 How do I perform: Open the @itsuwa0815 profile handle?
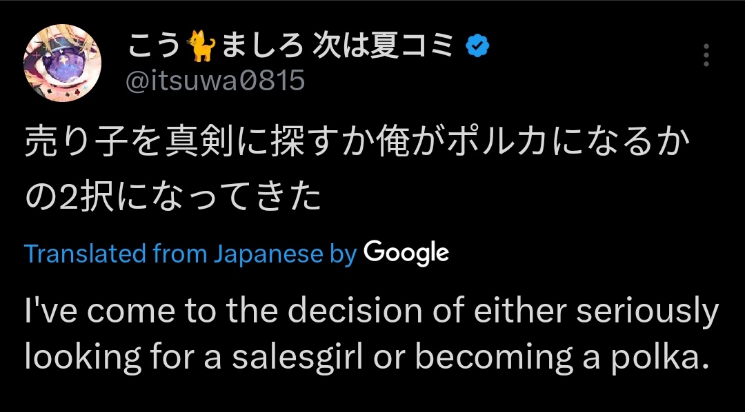(x=215, y=81)
